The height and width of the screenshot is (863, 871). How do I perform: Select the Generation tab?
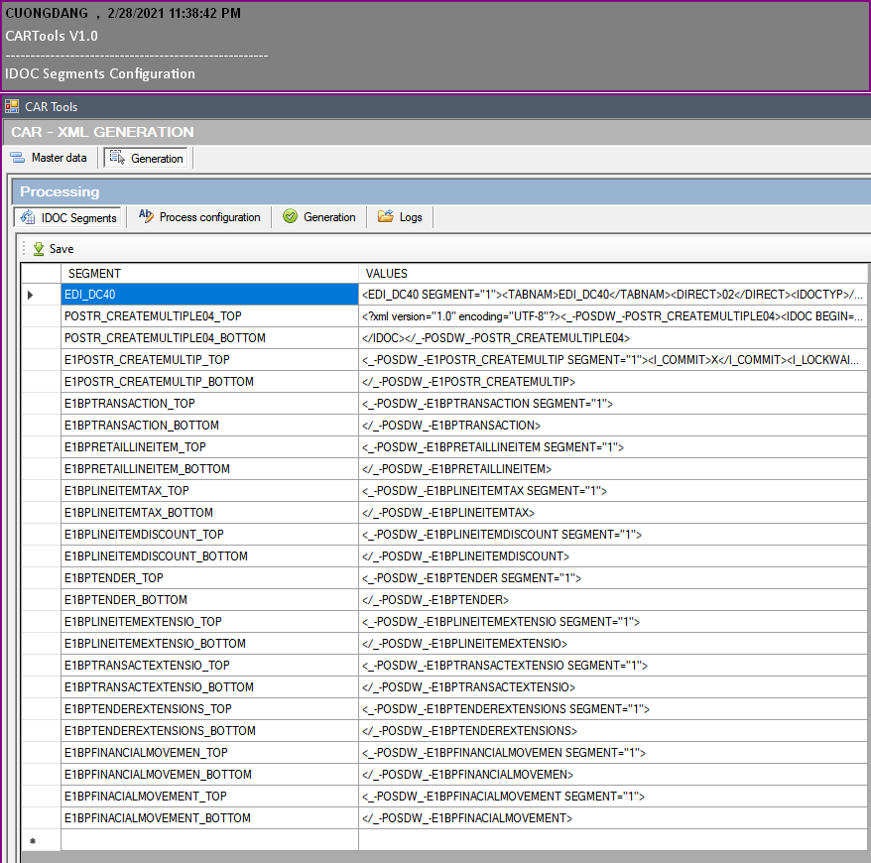click(x=319, y=216)
